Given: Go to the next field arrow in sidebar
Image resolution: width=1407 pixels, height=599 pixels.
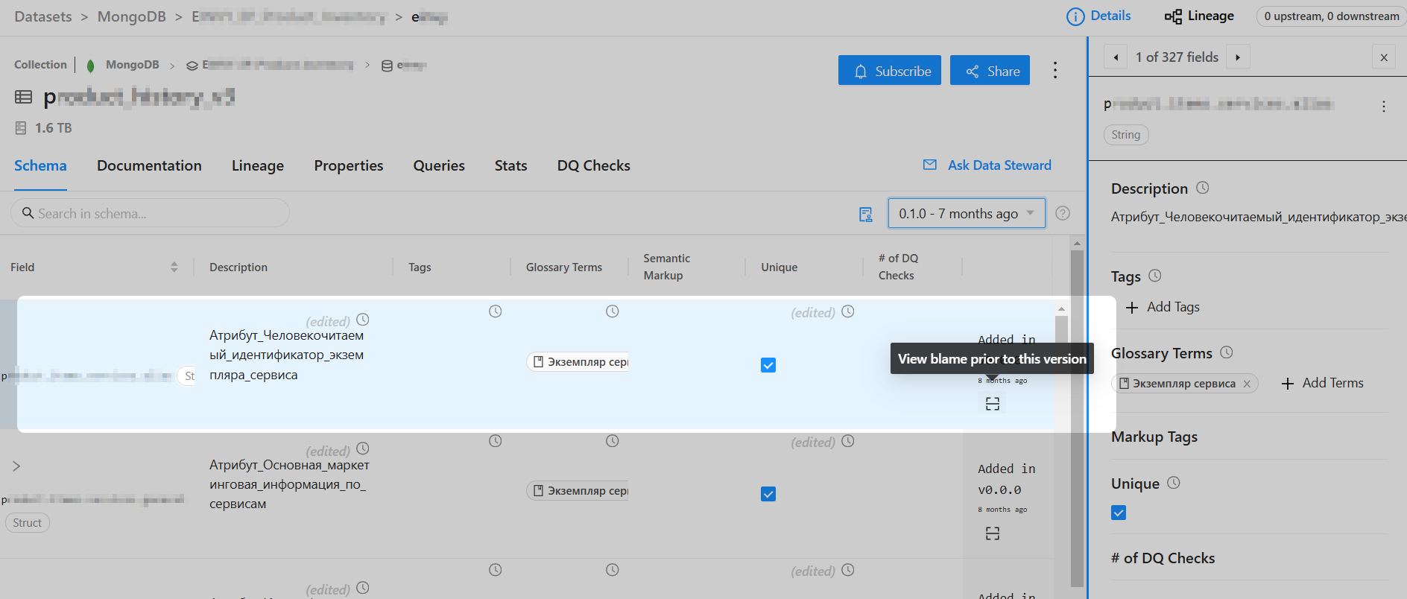Looking at the screenshot, I should coord(1238,57).
